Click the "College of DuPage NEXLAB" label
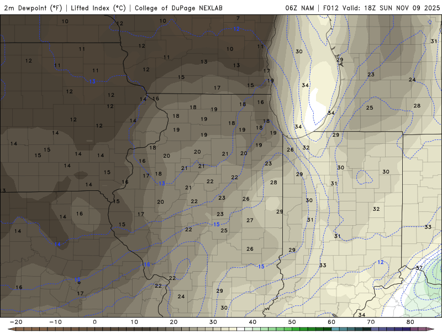Image resolution: width=442 pixels, height=332 pixels. coord(178,8)
